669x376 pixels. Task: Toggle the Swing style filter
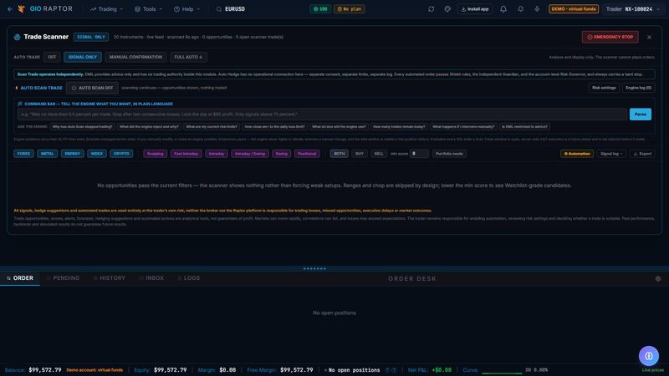coord(282,154)
